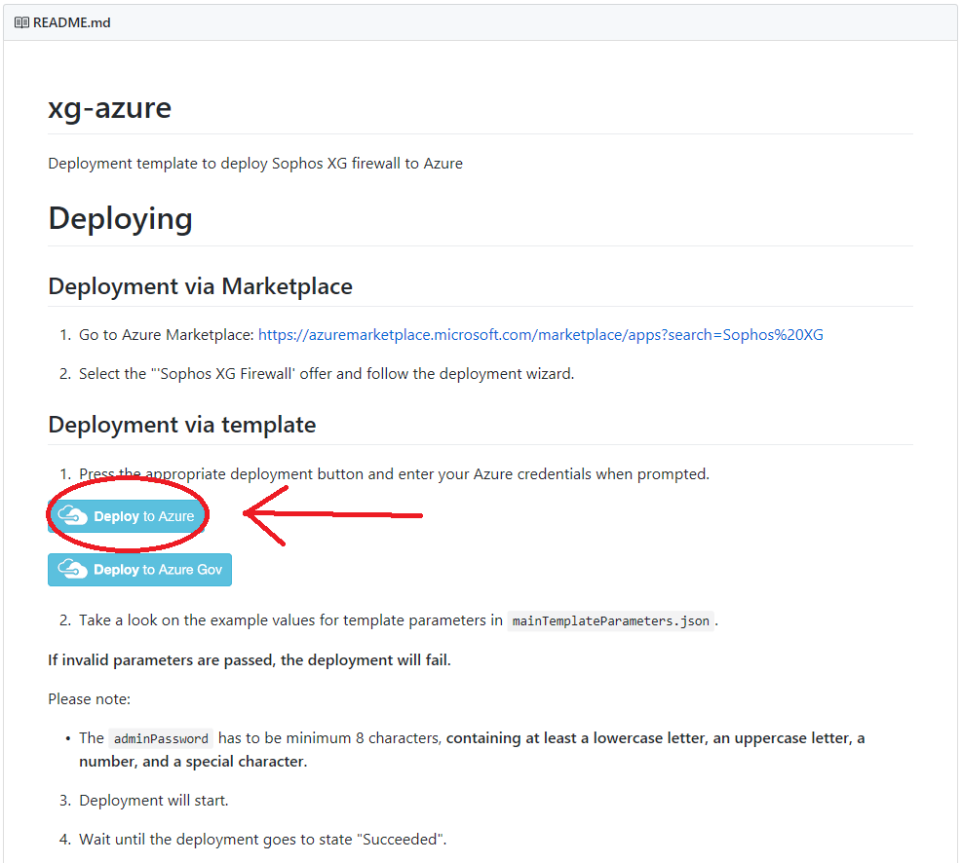Click the 'Deployment template to deploy Sophos XG' description
Image resolution: width=962 pixels, height=863 pixels.
(255, 164)
